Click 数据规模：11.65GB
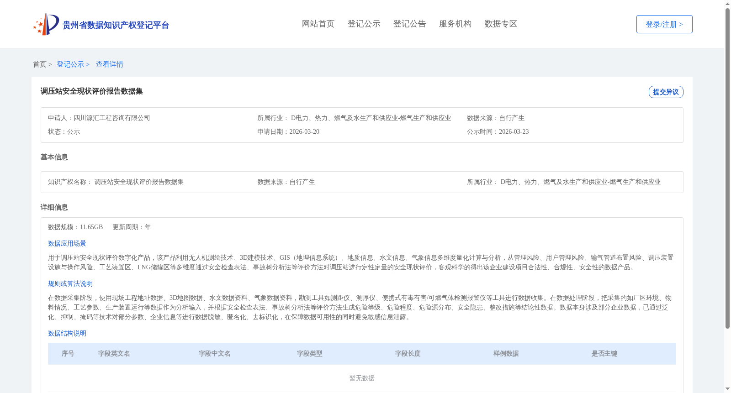The height and width of the screenshot is (393, 731). (75, 227)
